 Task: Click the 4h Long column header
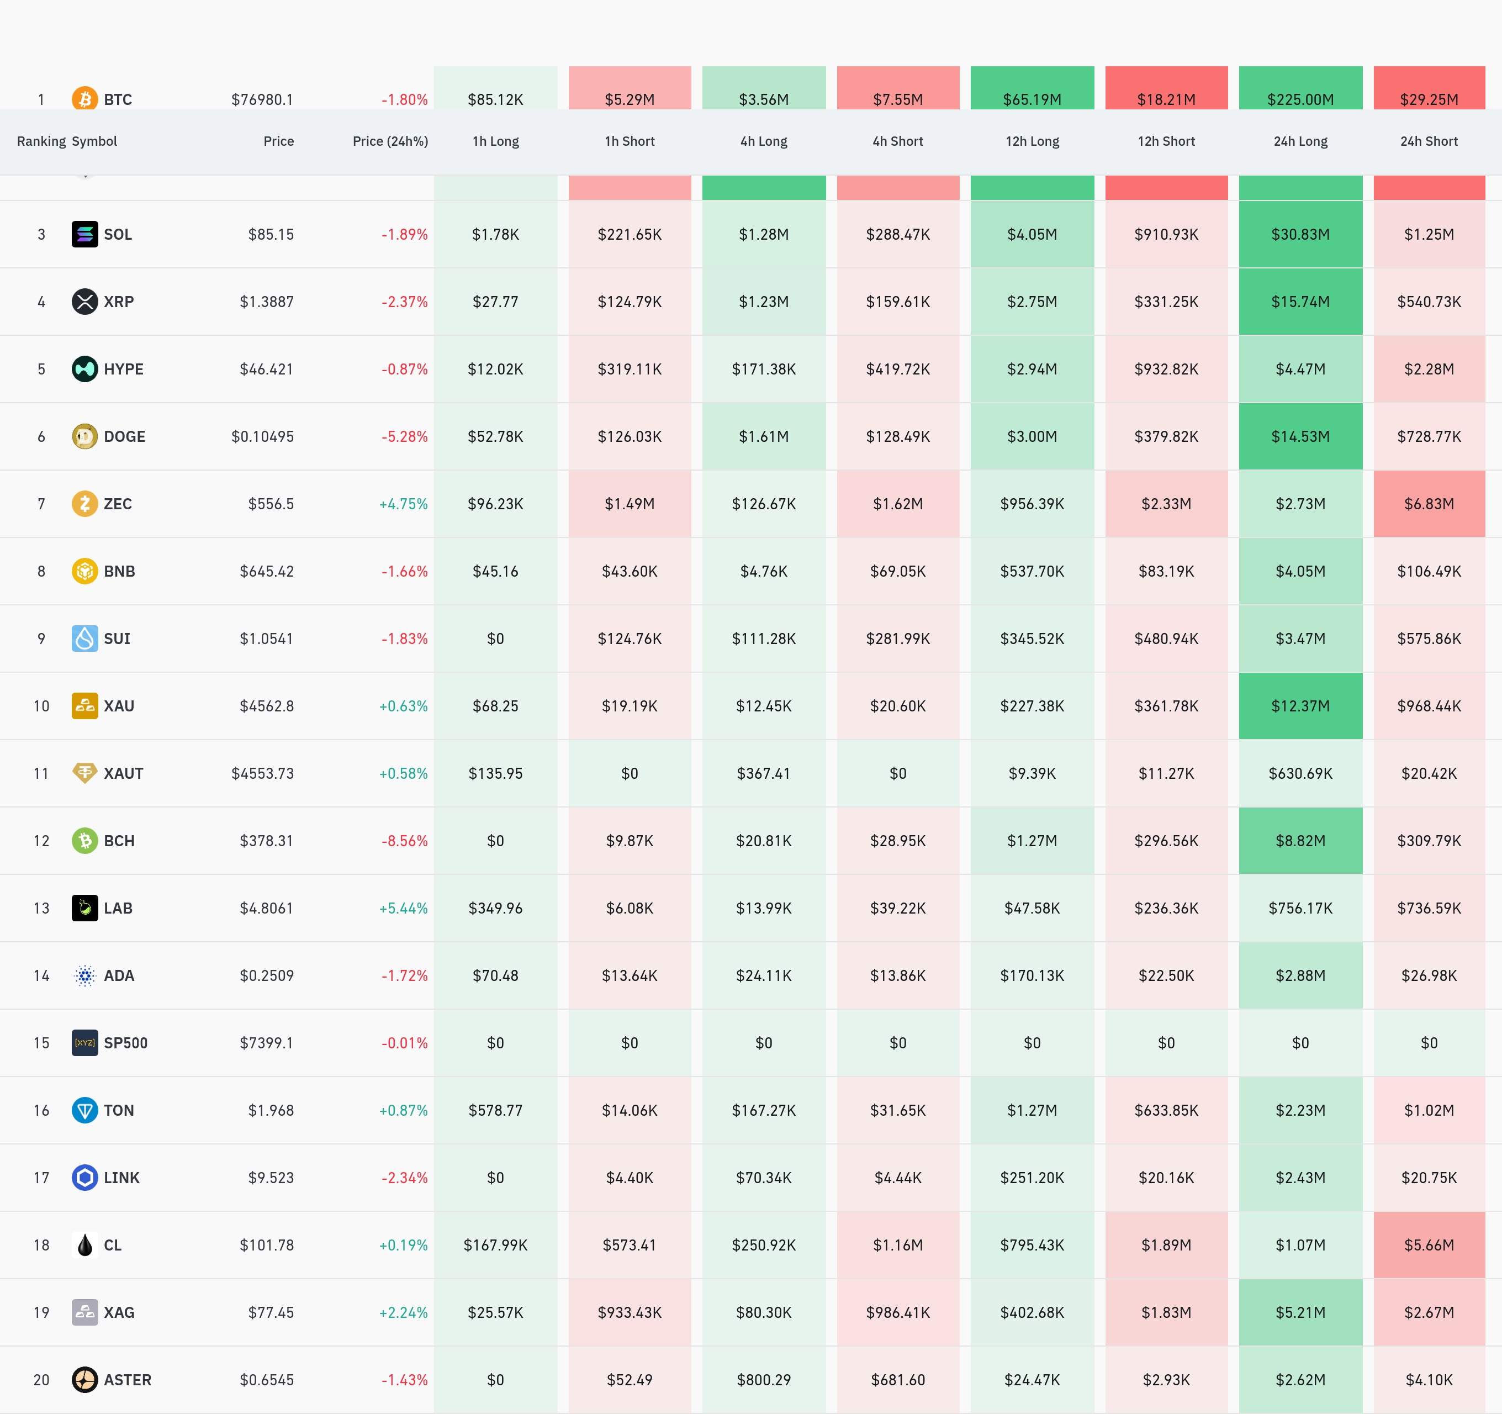point(764,141)
